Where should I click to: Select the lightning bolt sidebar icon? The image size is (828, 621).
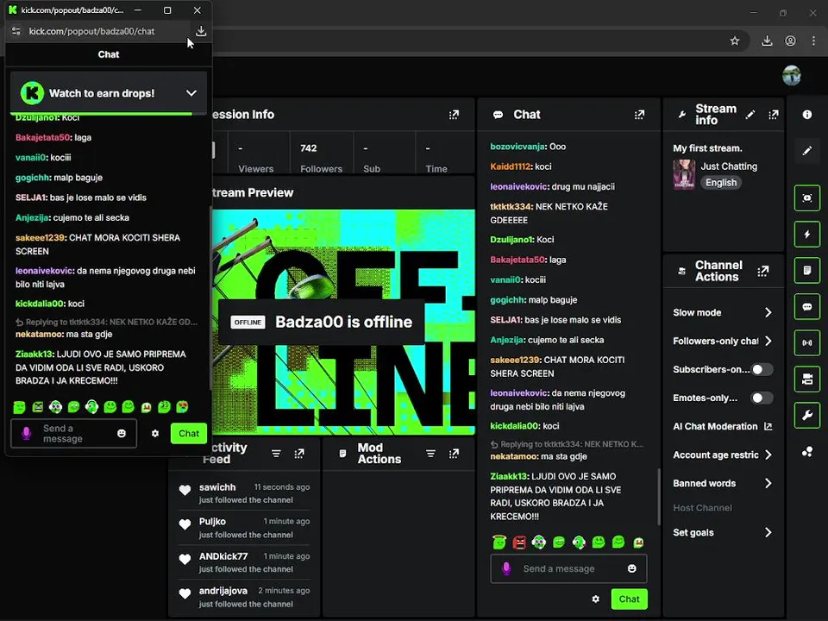click(807, 235)
